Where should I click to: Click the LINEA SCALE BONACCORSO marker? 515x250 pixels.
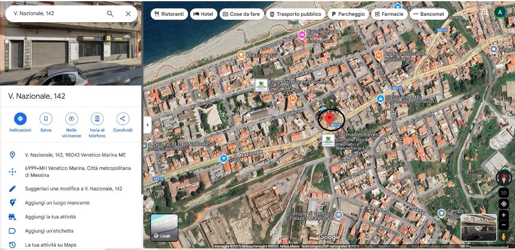coord(145,146)
